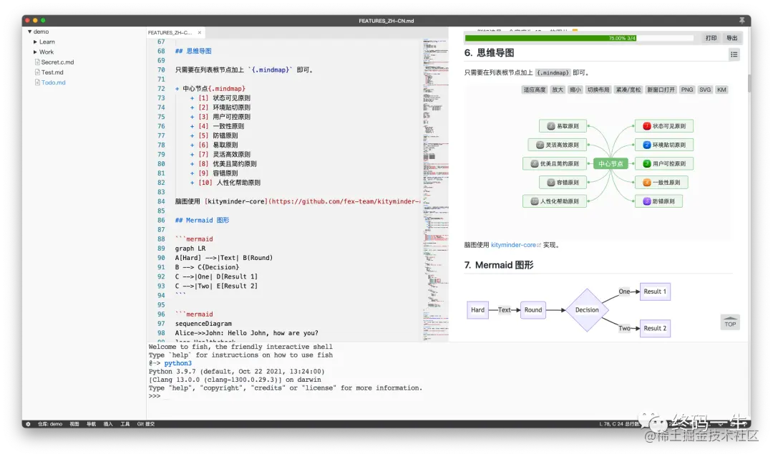Click the 缩小 zoom-out button
The image size is (773, 457).
pyautogui.click(x=575, y=90)
